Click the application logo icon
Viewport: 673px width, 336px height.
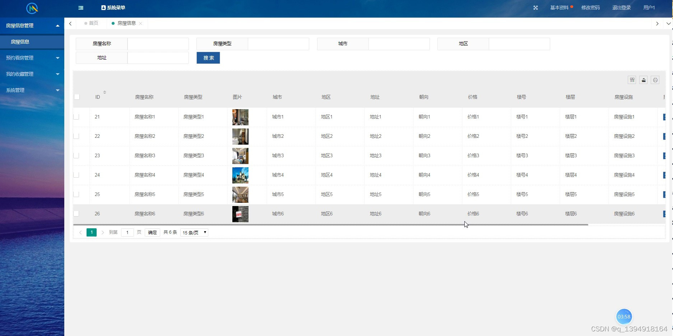point(32,8)
